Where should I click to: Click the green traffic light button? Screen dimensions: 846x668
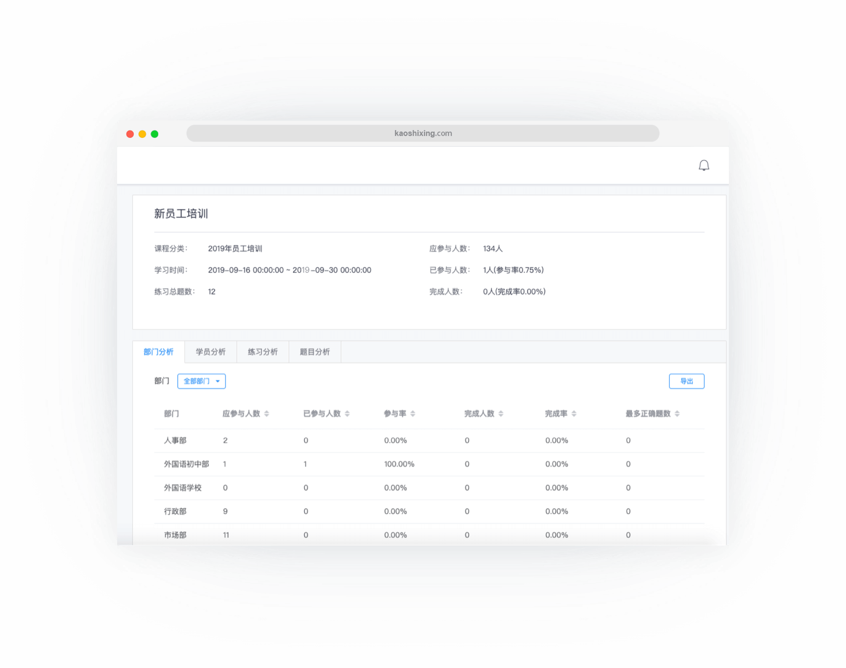click(154, 133)
